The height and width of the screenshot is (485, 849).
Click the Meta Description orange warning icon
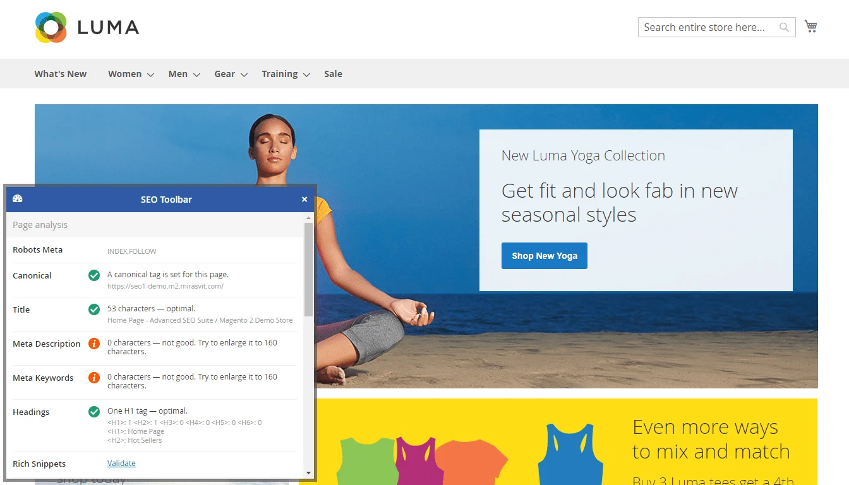pos(94,344)
